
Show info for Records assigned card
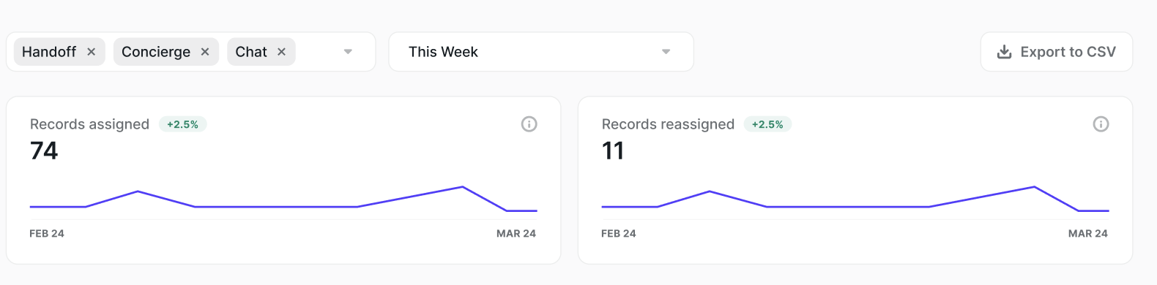(529, 124)
